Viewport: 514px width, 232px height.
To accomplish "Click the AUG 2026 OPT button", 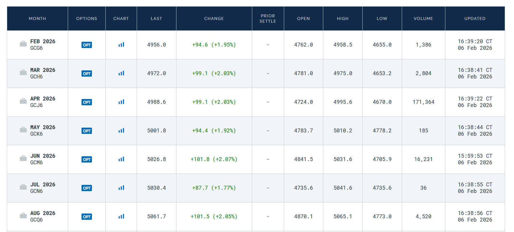I will pyautogui.click(x=87, y=217).
